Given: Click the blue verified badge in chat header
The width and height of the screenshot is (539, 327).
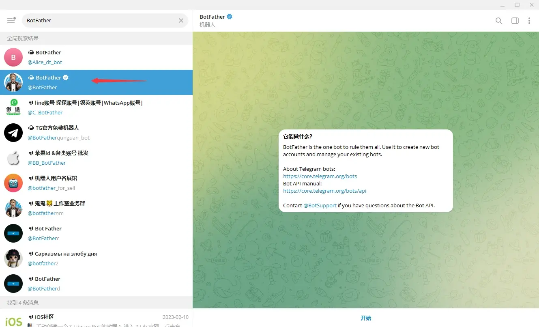Looking at the screenshot, I should coord(230,17).
